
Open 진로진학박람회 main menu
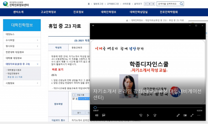169,12
